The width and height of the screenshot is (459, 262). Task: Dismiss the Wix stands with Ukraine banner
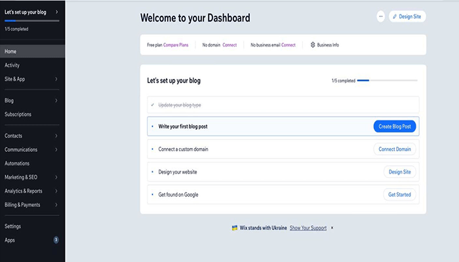pos(332,228)
